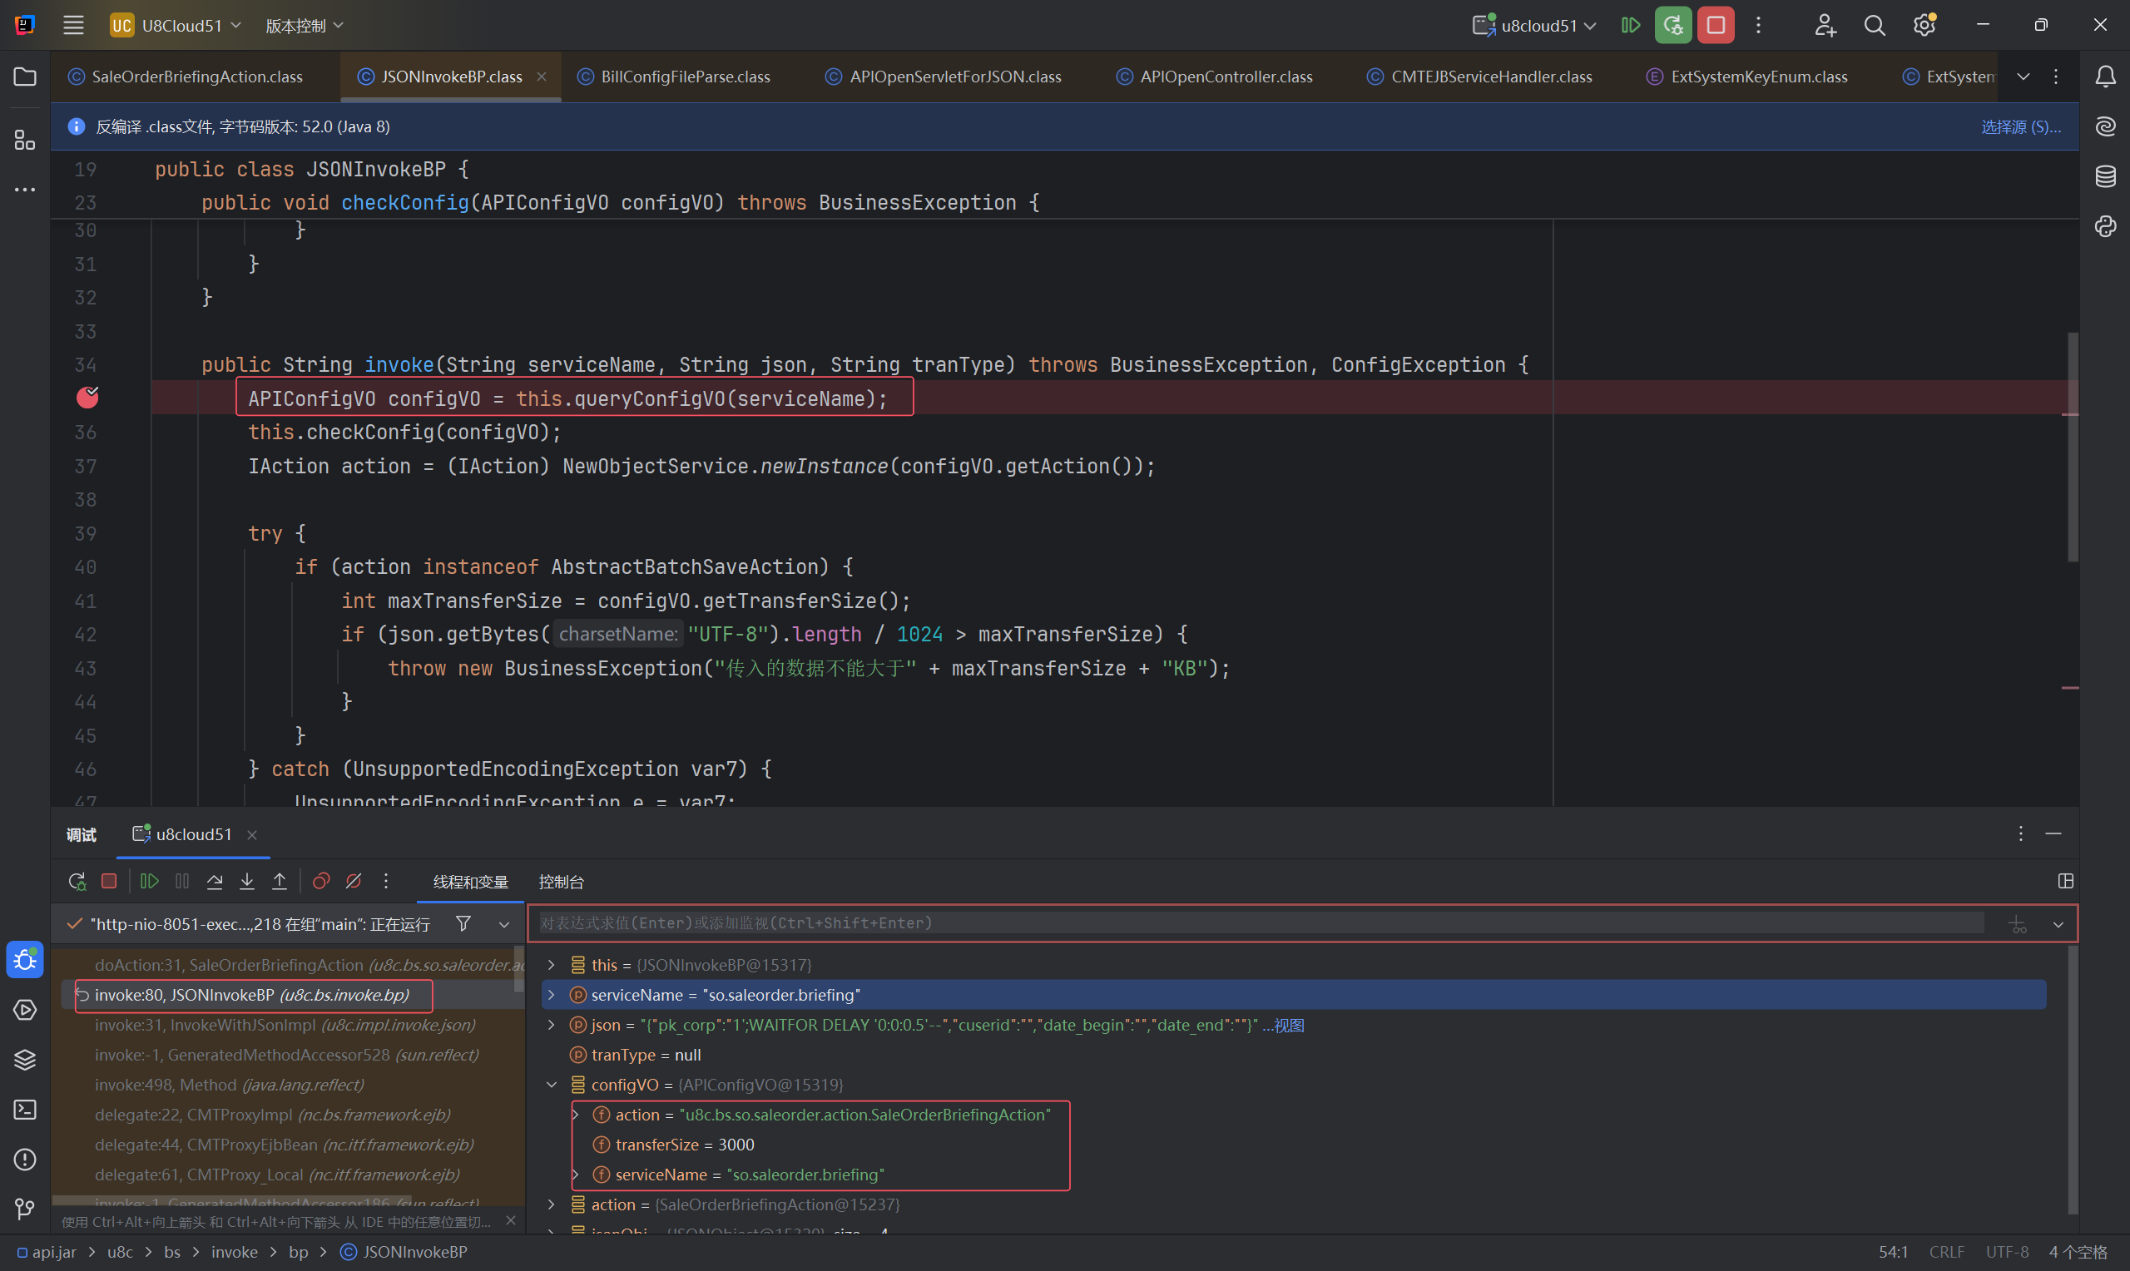Click UTF-8 encoding in status bar

point(2007,1252)
